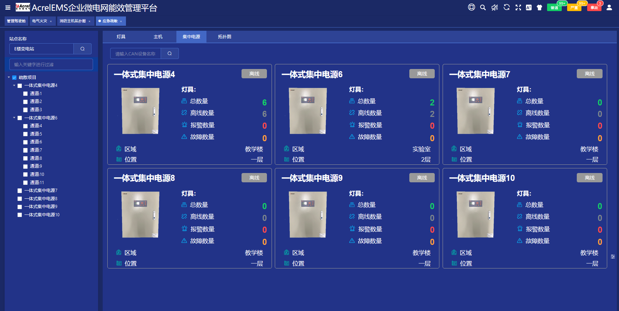Collapse the 一体式集中电源6 tree node
The width and height of the screenshot is (619, 311).
(14, 118)
